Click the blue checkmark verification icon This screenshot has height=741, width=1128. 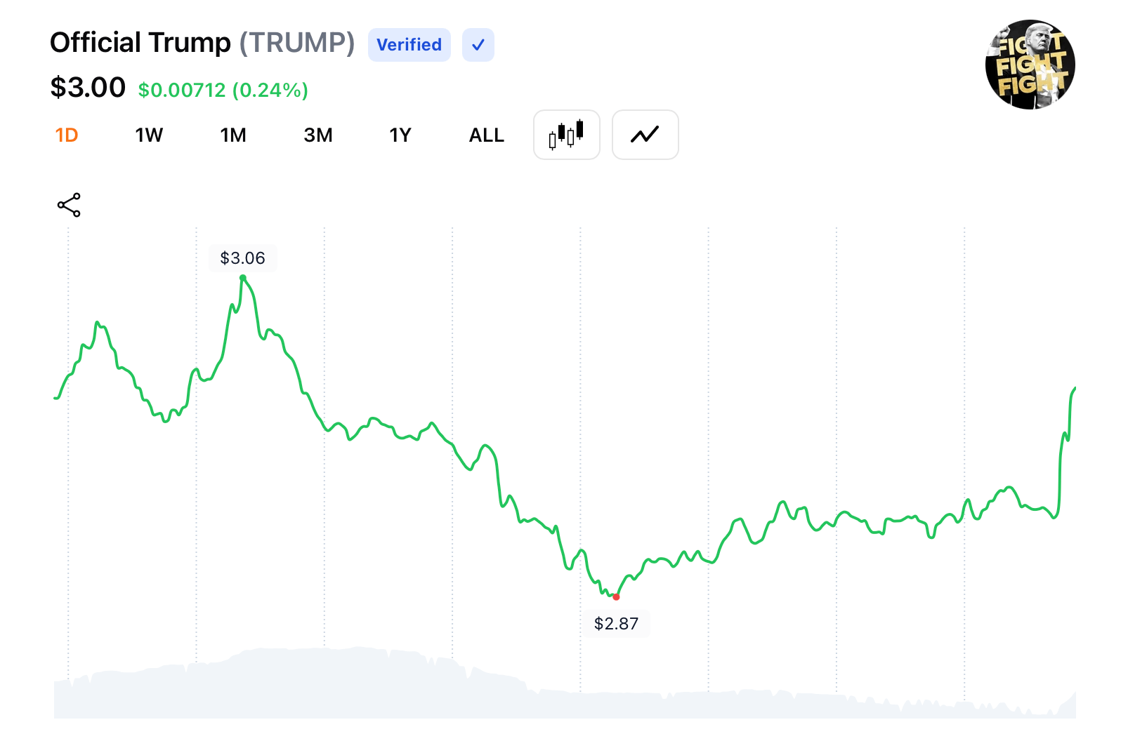(x=478, y=44)
